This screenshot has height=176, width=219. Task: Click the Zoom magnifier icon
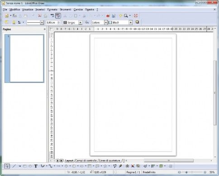tap(126, 15)
